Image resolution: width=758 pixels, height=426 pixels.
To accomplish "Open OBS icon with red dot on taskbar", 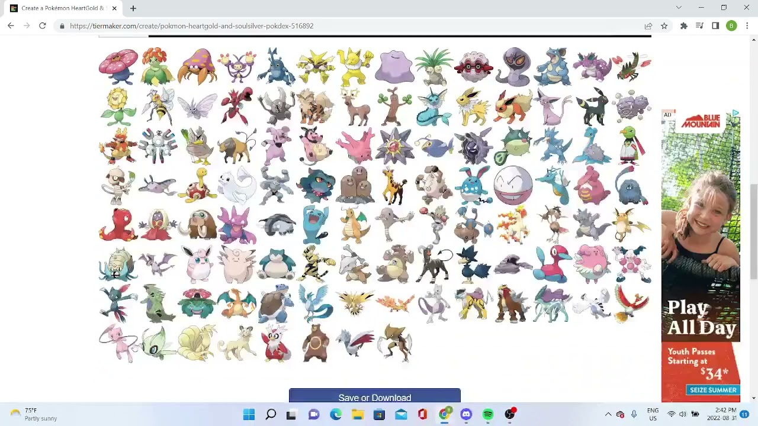I will tap(510, 414).
